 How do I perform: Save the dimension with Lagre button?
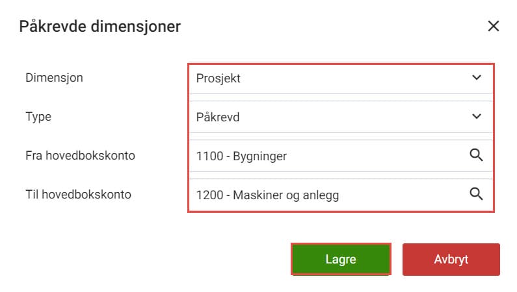pyautogui.click(x=341, y=259)
